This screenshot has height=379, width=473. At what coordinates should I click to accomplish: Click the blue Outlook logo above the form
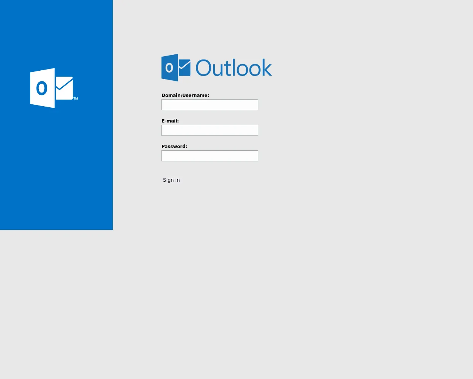pos(217,68)
